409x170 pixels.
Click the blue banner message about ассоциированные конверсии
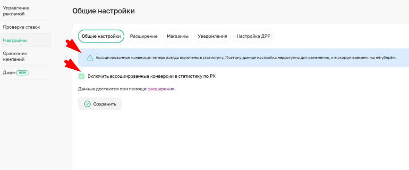(x=246, y=58)
